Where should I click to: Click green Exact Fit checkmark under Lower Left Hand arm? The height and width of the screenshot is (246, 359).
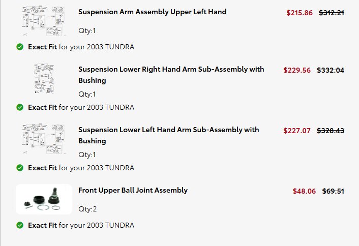(20, 168)
